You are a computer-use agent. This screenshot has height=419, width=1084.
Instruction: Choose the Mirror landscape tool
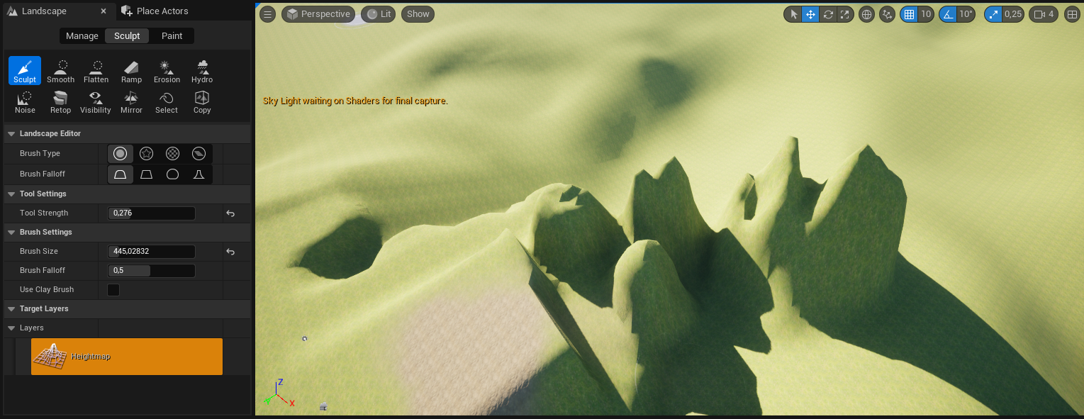click(131, 101)
